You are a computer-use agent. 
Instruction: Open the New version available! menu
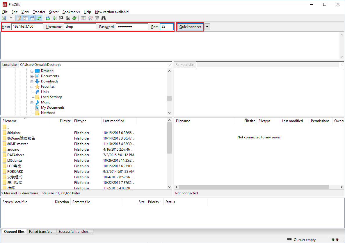tap(112, 12)
